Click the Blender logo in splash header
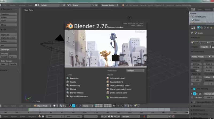Viewport: 214px width, 119px height. point(70,26)
